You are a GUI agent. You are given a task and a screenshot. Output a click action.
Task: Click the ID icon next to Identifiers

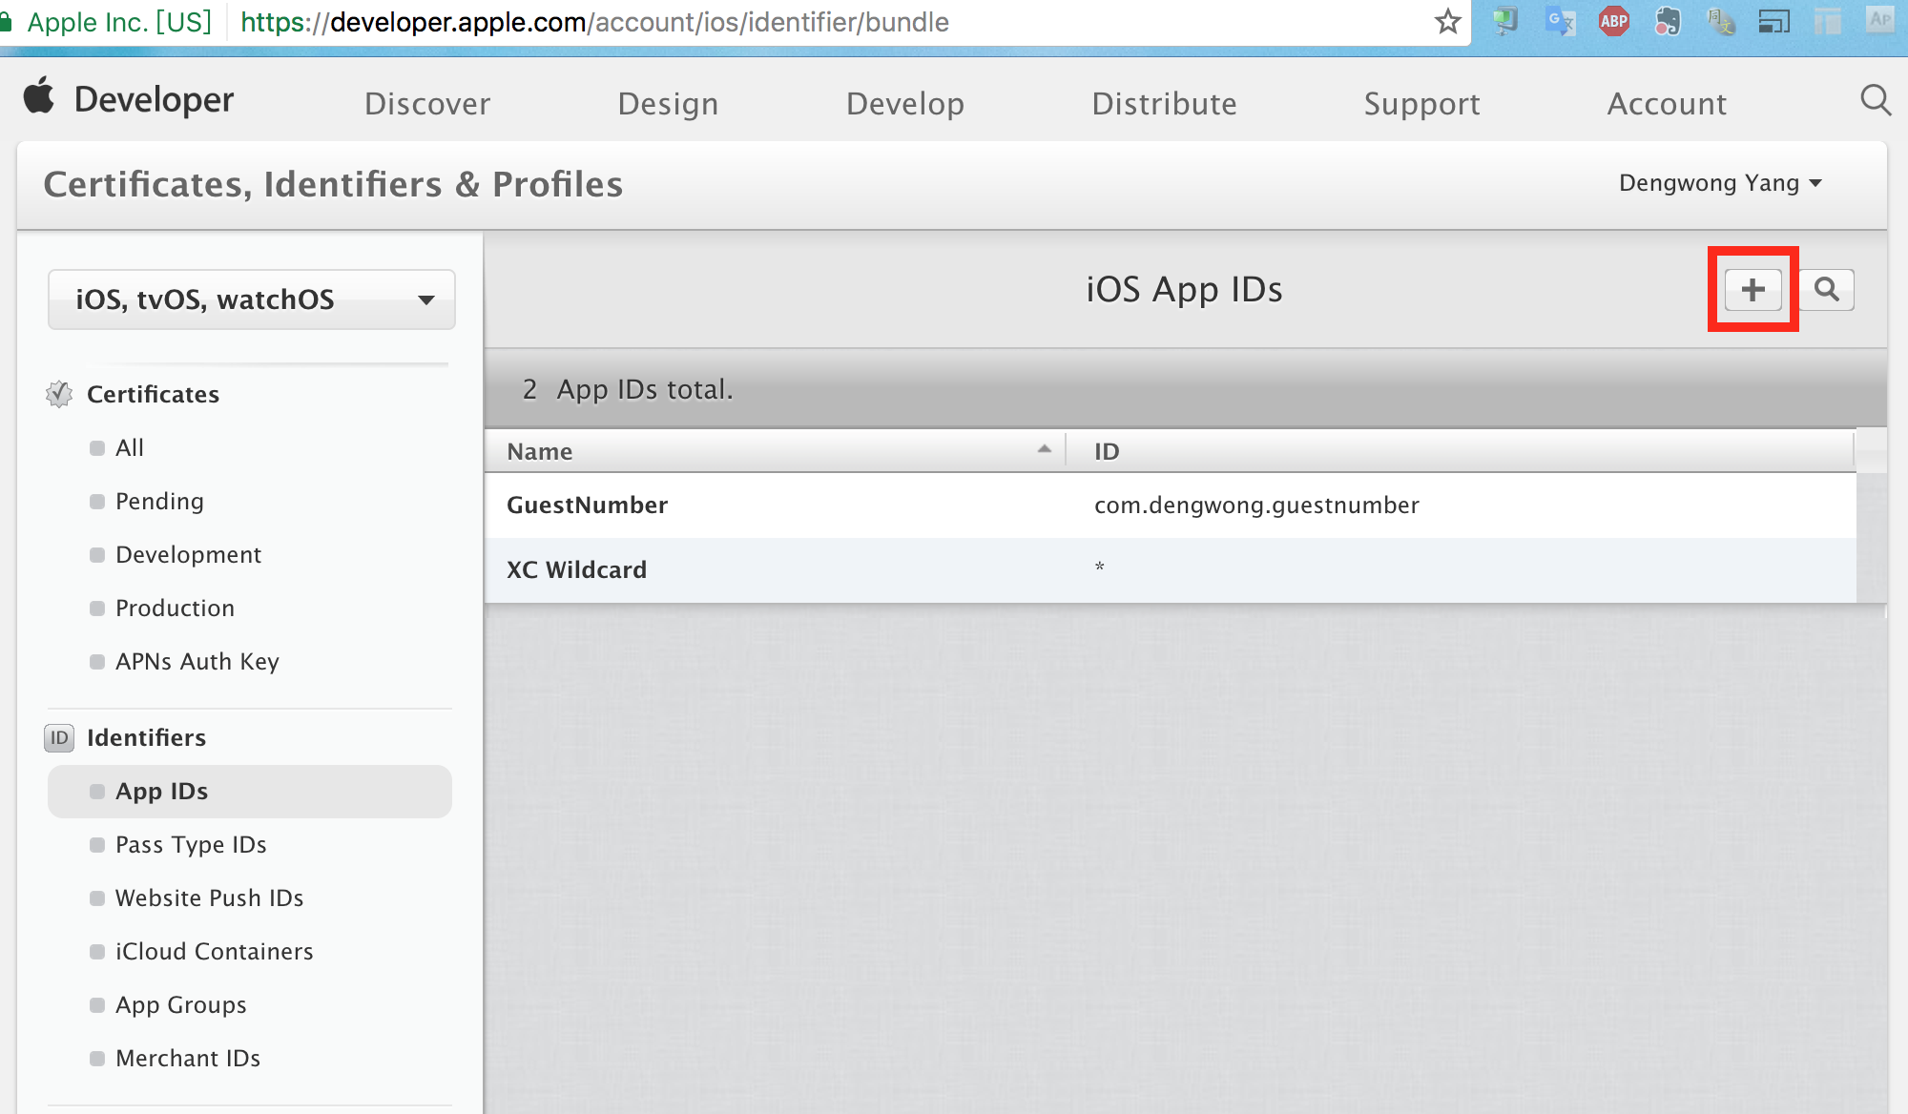pos(59,737)
